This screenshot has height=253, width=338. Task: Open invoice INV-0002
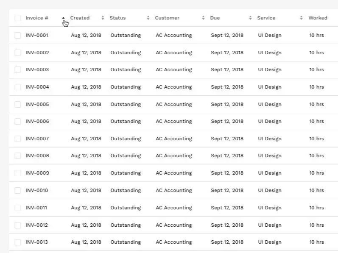(x=37, y=53)
